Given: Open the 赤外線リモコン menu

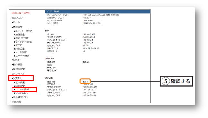Looking at the screenshot, I should click(20, 97).
